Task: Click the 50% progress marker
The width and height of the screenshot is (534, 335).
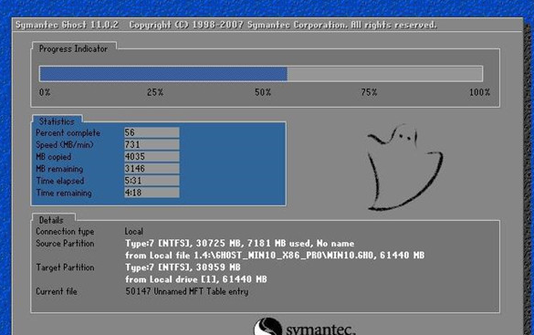Action: pyautogui.click(x=263, y=92)
